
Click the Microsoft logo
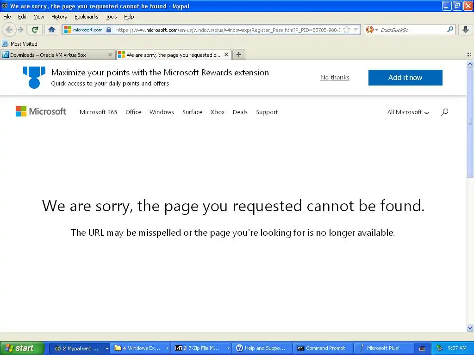(x=41, y=111)
